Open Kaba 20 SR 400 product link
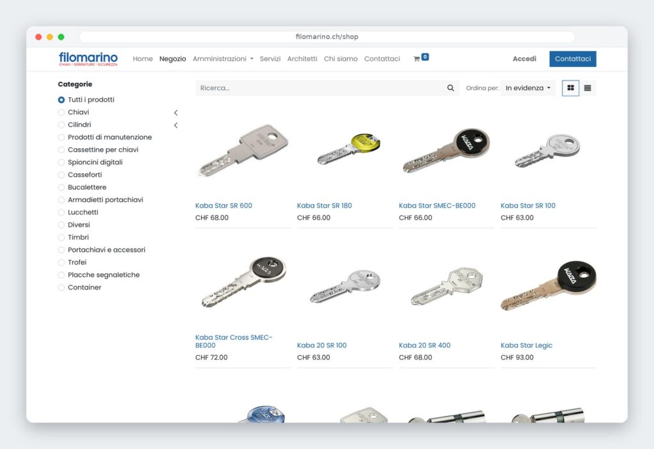Screen dimensions: 654x449 coord(425,346)
